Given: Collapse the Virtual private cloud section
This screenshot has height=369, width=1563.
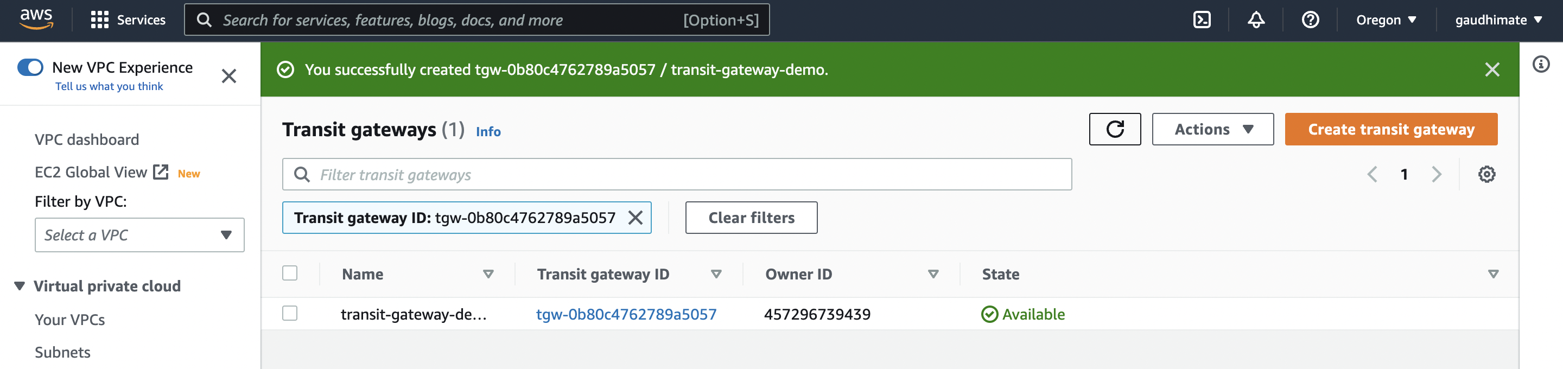Looking at the screenshot, I should (20, 286).
